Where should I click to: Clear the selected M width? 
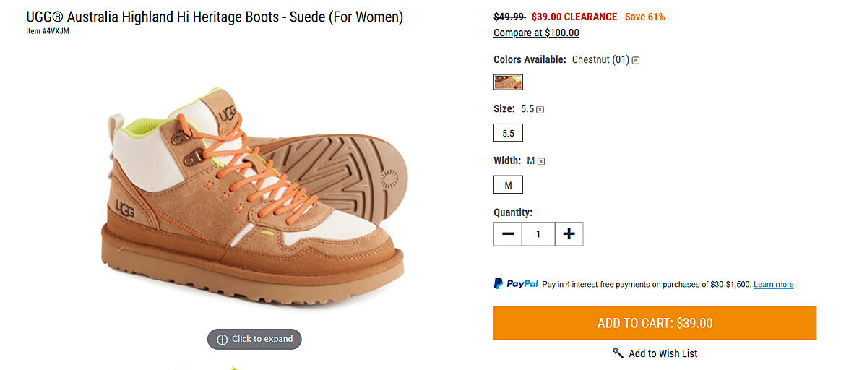pos(541,162)
